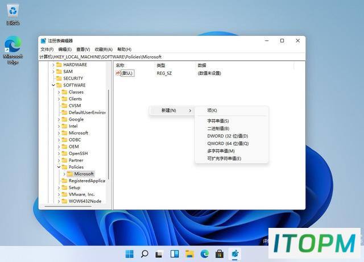Click the SECURITY folder icon
This screenshot has height=262, width=364.
(59, 78)
